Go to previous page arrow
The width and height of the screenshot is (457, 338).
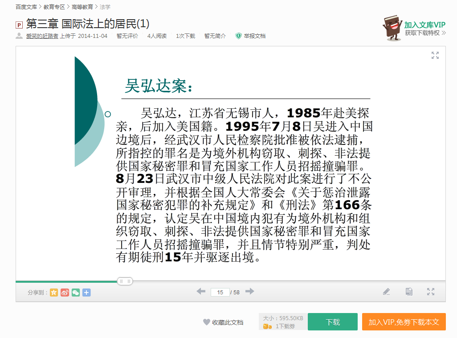(201, 292)
